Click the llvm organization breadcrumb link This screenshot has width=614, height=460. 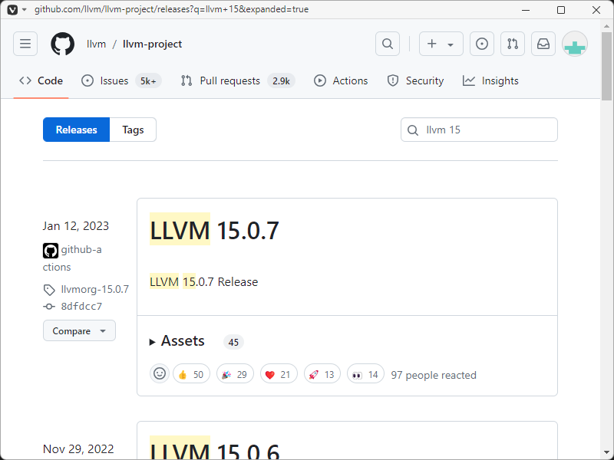97,44
